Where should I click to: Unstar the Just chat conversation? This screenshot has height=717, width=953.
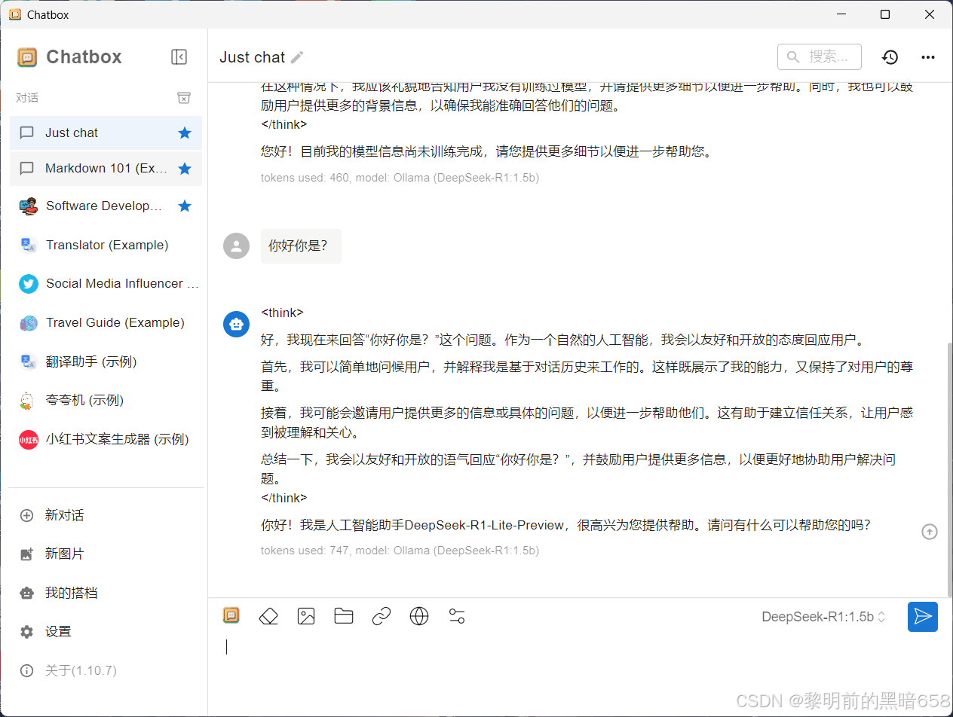(185, 133)
